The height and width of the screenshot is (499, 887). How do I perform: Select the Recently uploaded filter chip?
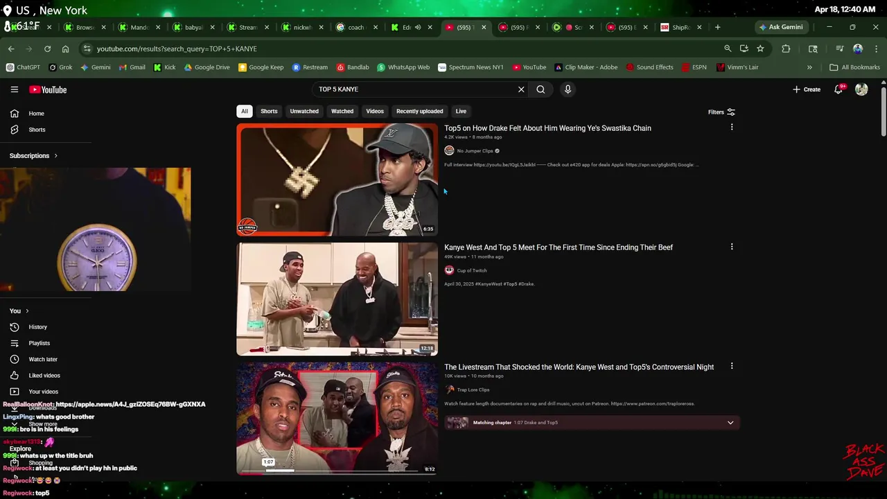(x=419, y=112)
